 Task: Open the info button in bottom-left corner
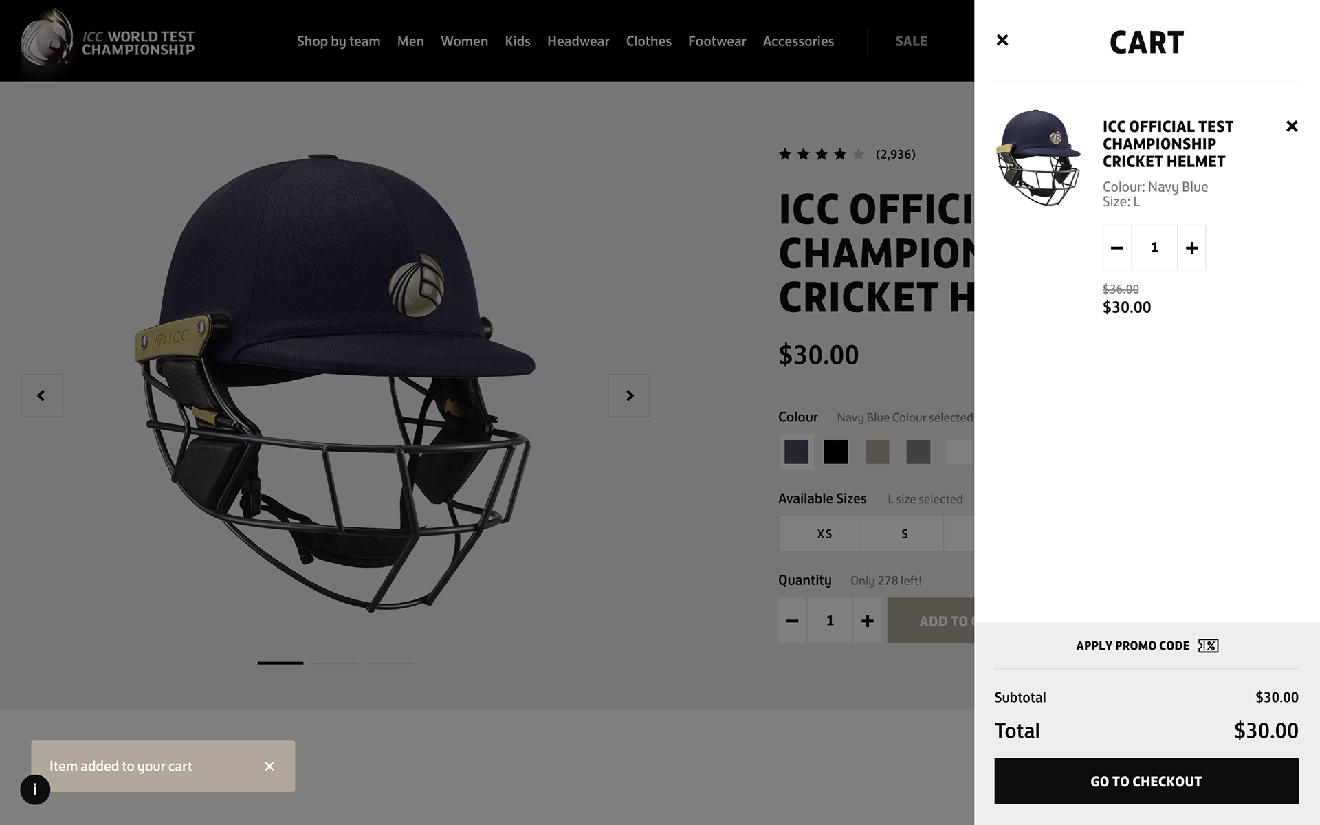coord(35,789)
